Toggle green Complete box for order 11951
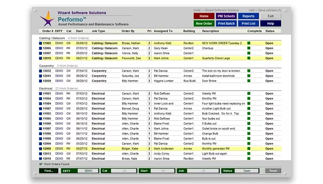Viewport: 323px width, 184px height. pyautogui.click(x=249, y=93)
